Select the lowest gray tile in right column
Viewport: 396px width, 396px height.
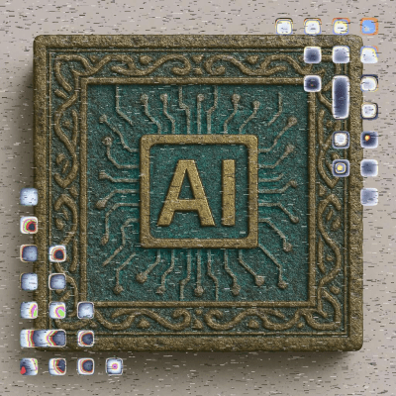coord(369,197)
